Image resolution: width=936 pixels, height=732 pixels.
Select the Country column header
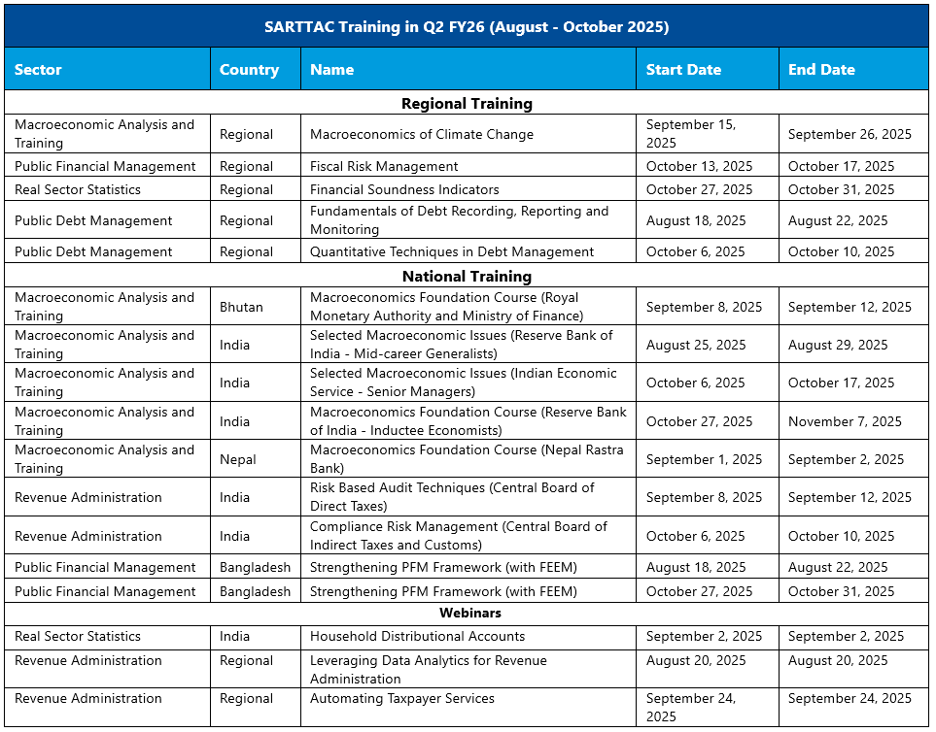pos(249,70)
